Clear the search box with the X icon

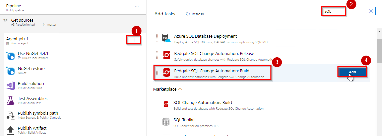coord(371,11)
